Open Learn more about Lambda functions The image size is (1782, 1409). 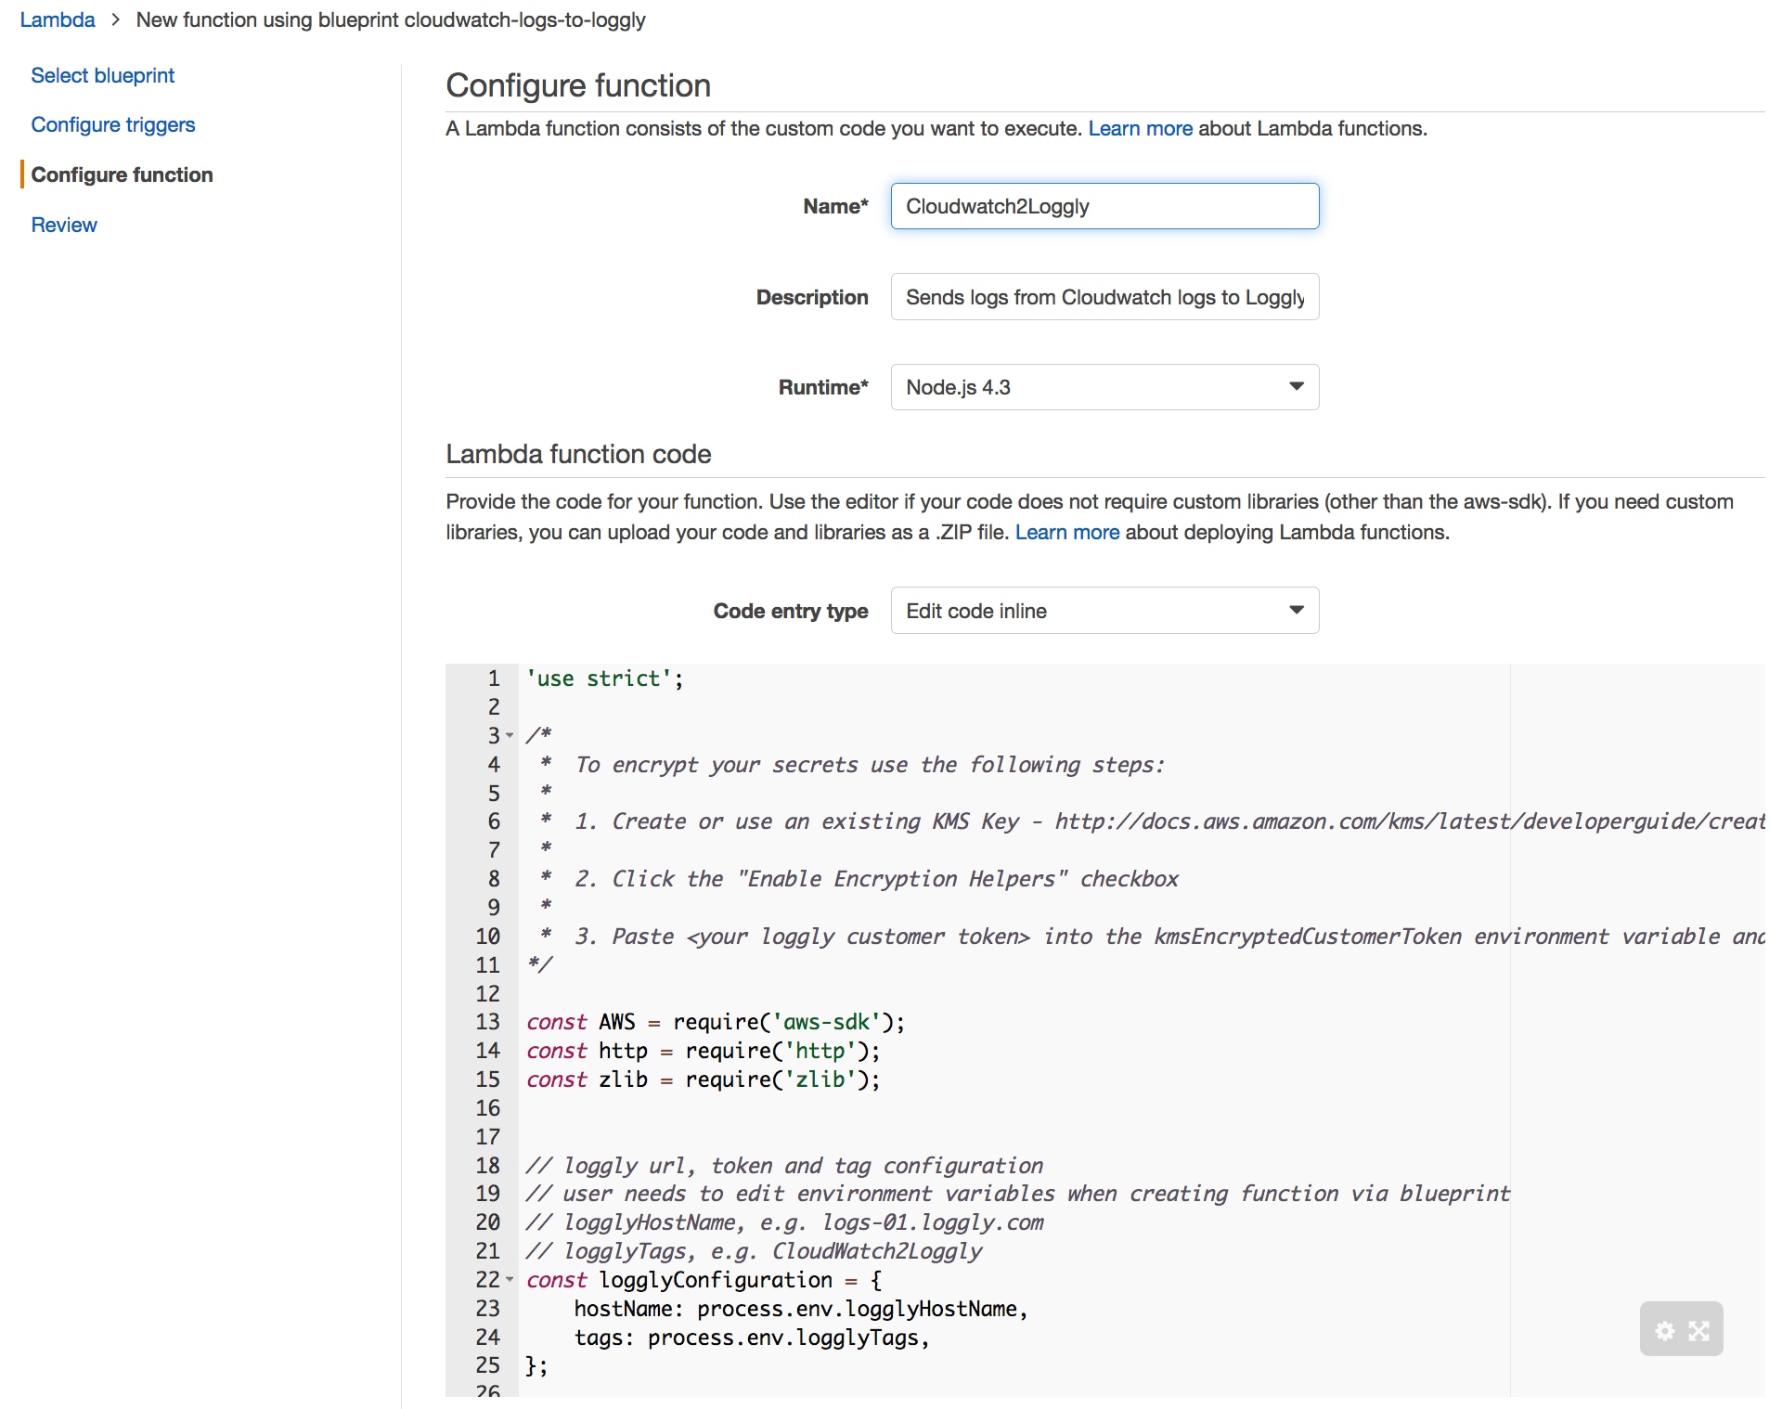(x=1140, y=128)
